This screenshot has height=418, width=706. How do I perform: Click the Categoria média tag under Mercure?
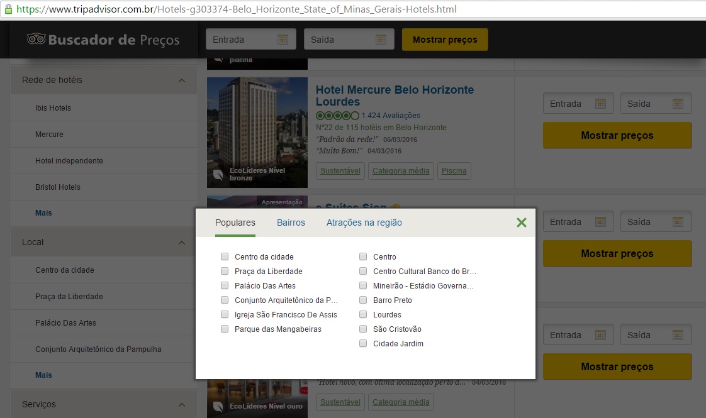point(401,171)
